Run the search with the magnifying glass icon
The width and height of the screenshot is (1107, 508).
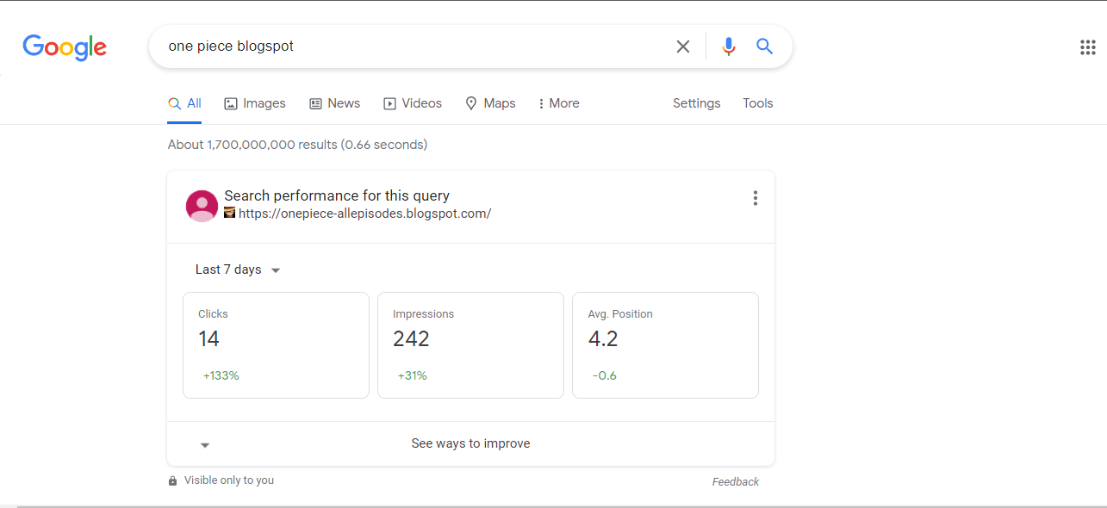click(764, 46)
